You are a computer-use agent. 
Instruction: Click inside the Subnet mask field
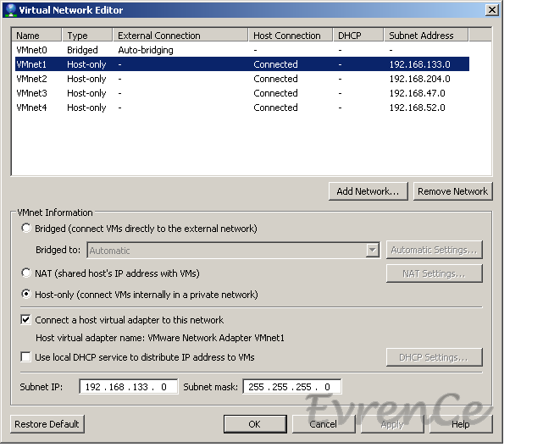pyautogui.click(x=292, y=387)
